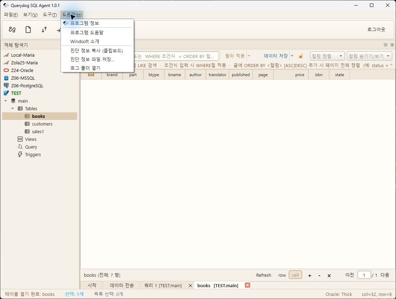Click the new document toolbar icon
Viewport: 396px width, 299px height.
click(x=28, y=30)
